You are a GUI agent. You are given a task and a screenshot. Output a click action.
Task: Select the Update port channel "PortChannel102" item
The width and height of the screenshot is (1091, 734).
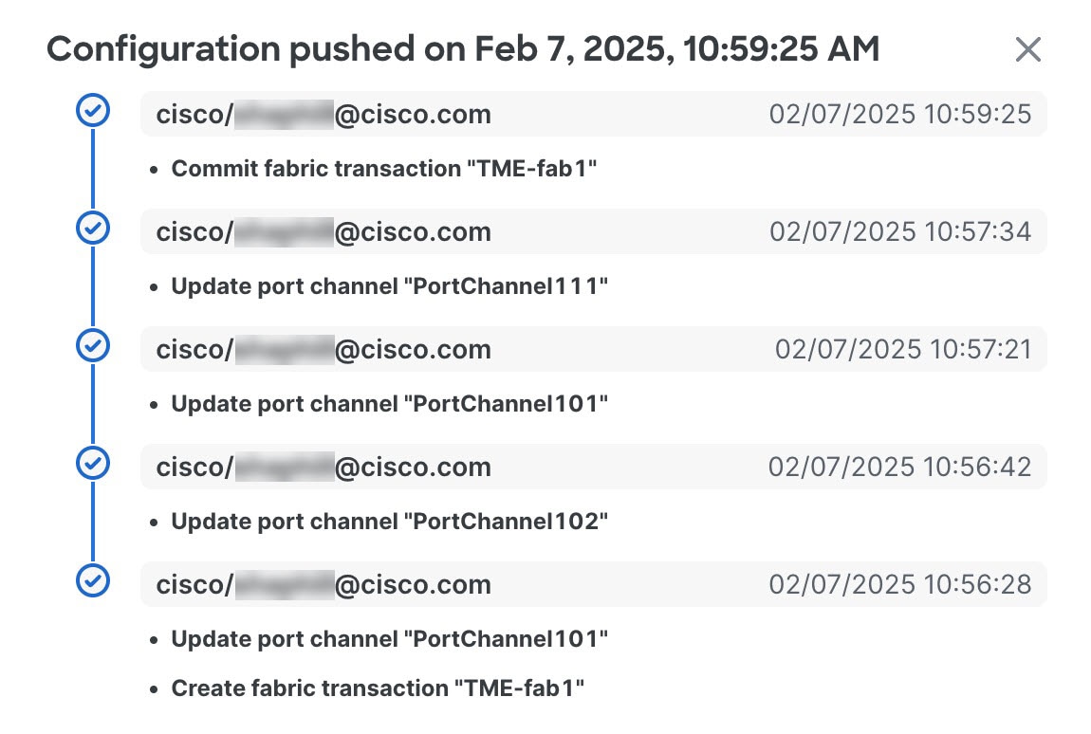click(390, 522)
